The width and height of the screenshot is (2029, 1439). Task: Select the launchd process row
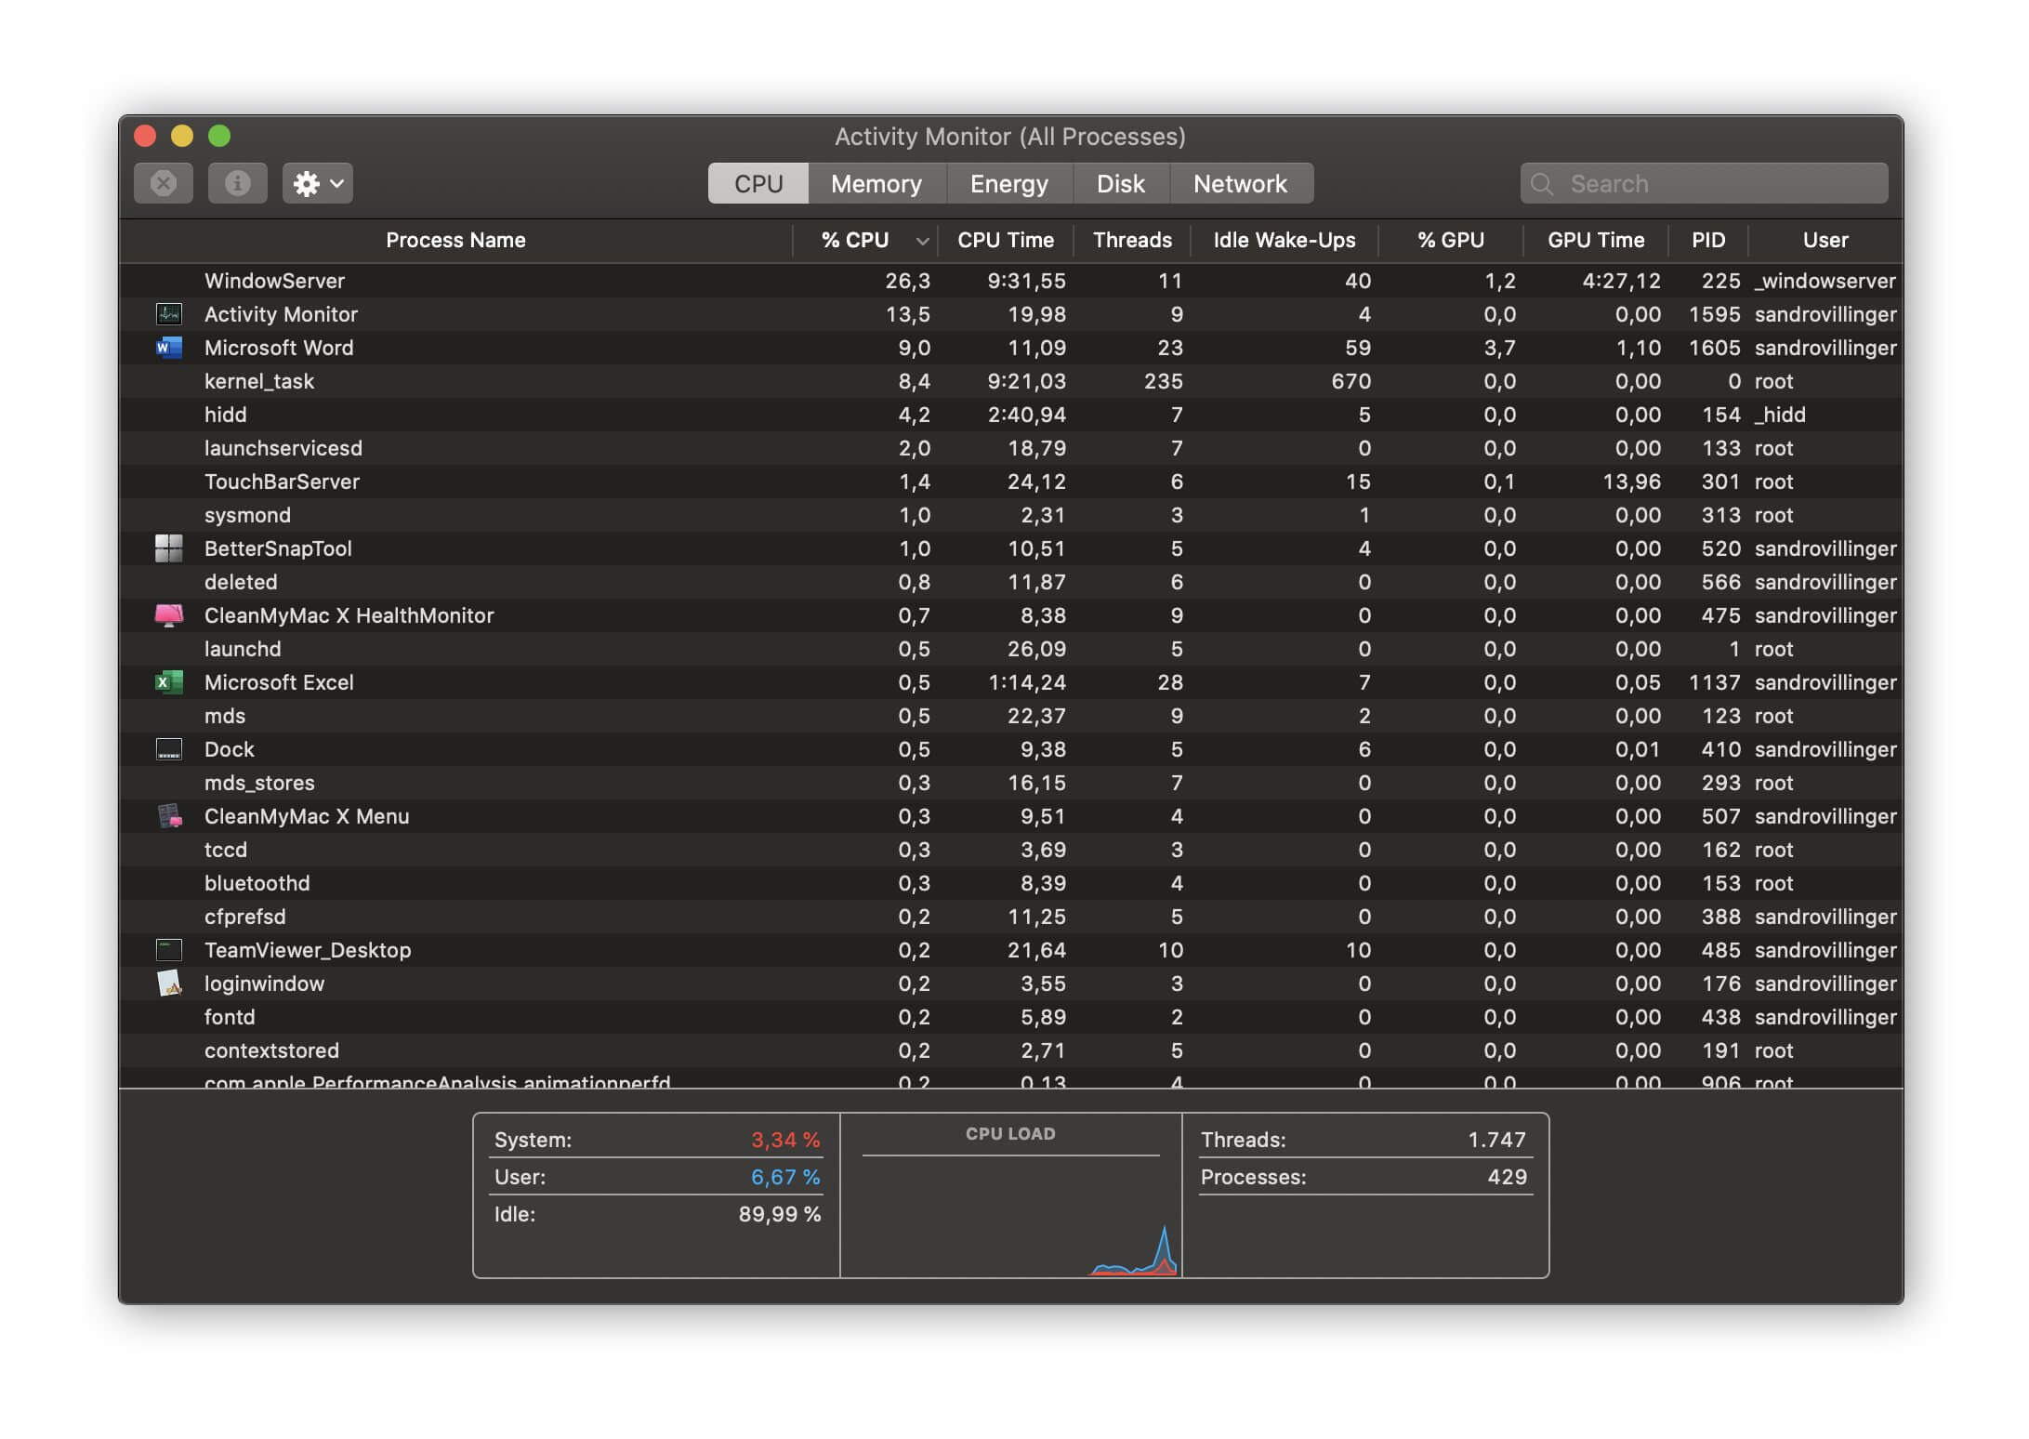click(1011, 649)
